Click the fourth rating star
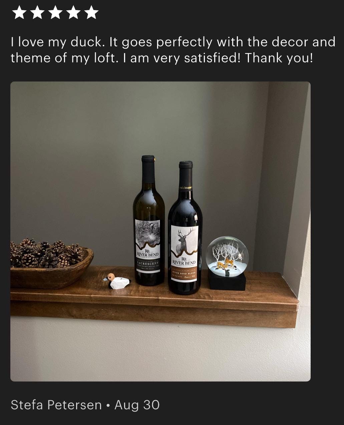Screen dimensions: 344x425 pos(73,13)
